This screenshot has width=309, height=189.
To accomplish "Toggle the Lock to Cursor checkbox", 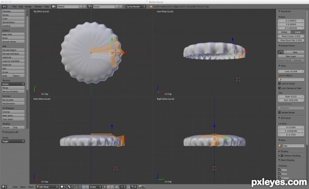I will (x=280, y=84).
